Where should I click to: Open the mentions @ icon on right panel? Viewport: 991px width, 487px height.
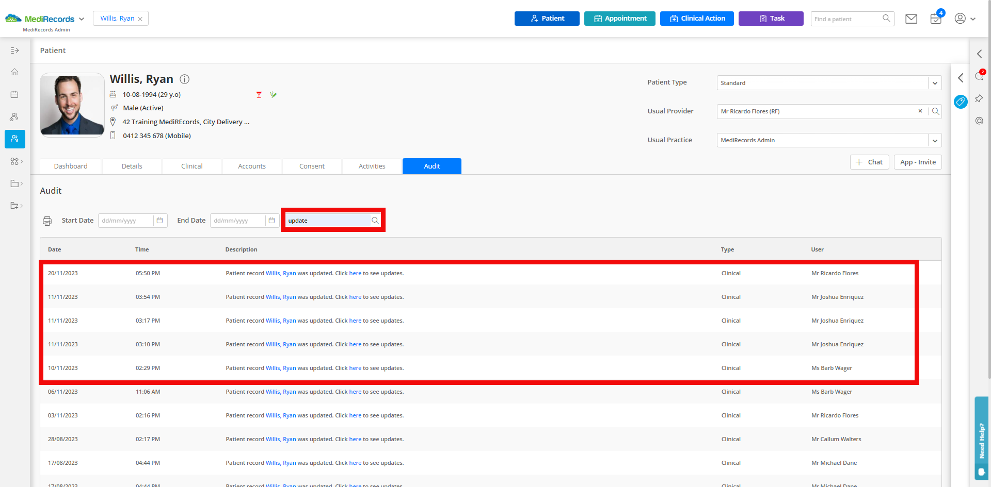[979, 121]
